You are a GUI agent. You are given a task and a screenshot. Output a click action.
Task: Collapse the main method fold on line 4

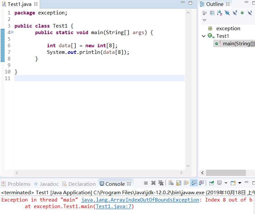click(x=12, y=32)
